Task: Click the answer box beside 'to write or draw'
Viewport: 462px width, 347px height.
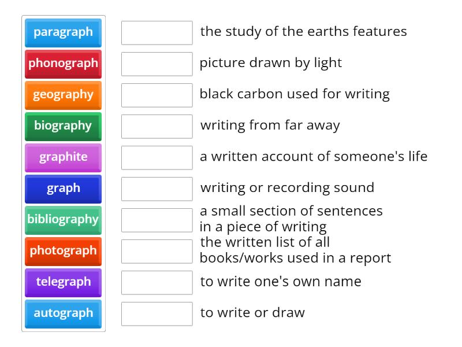Action: (x=157, y=313)
